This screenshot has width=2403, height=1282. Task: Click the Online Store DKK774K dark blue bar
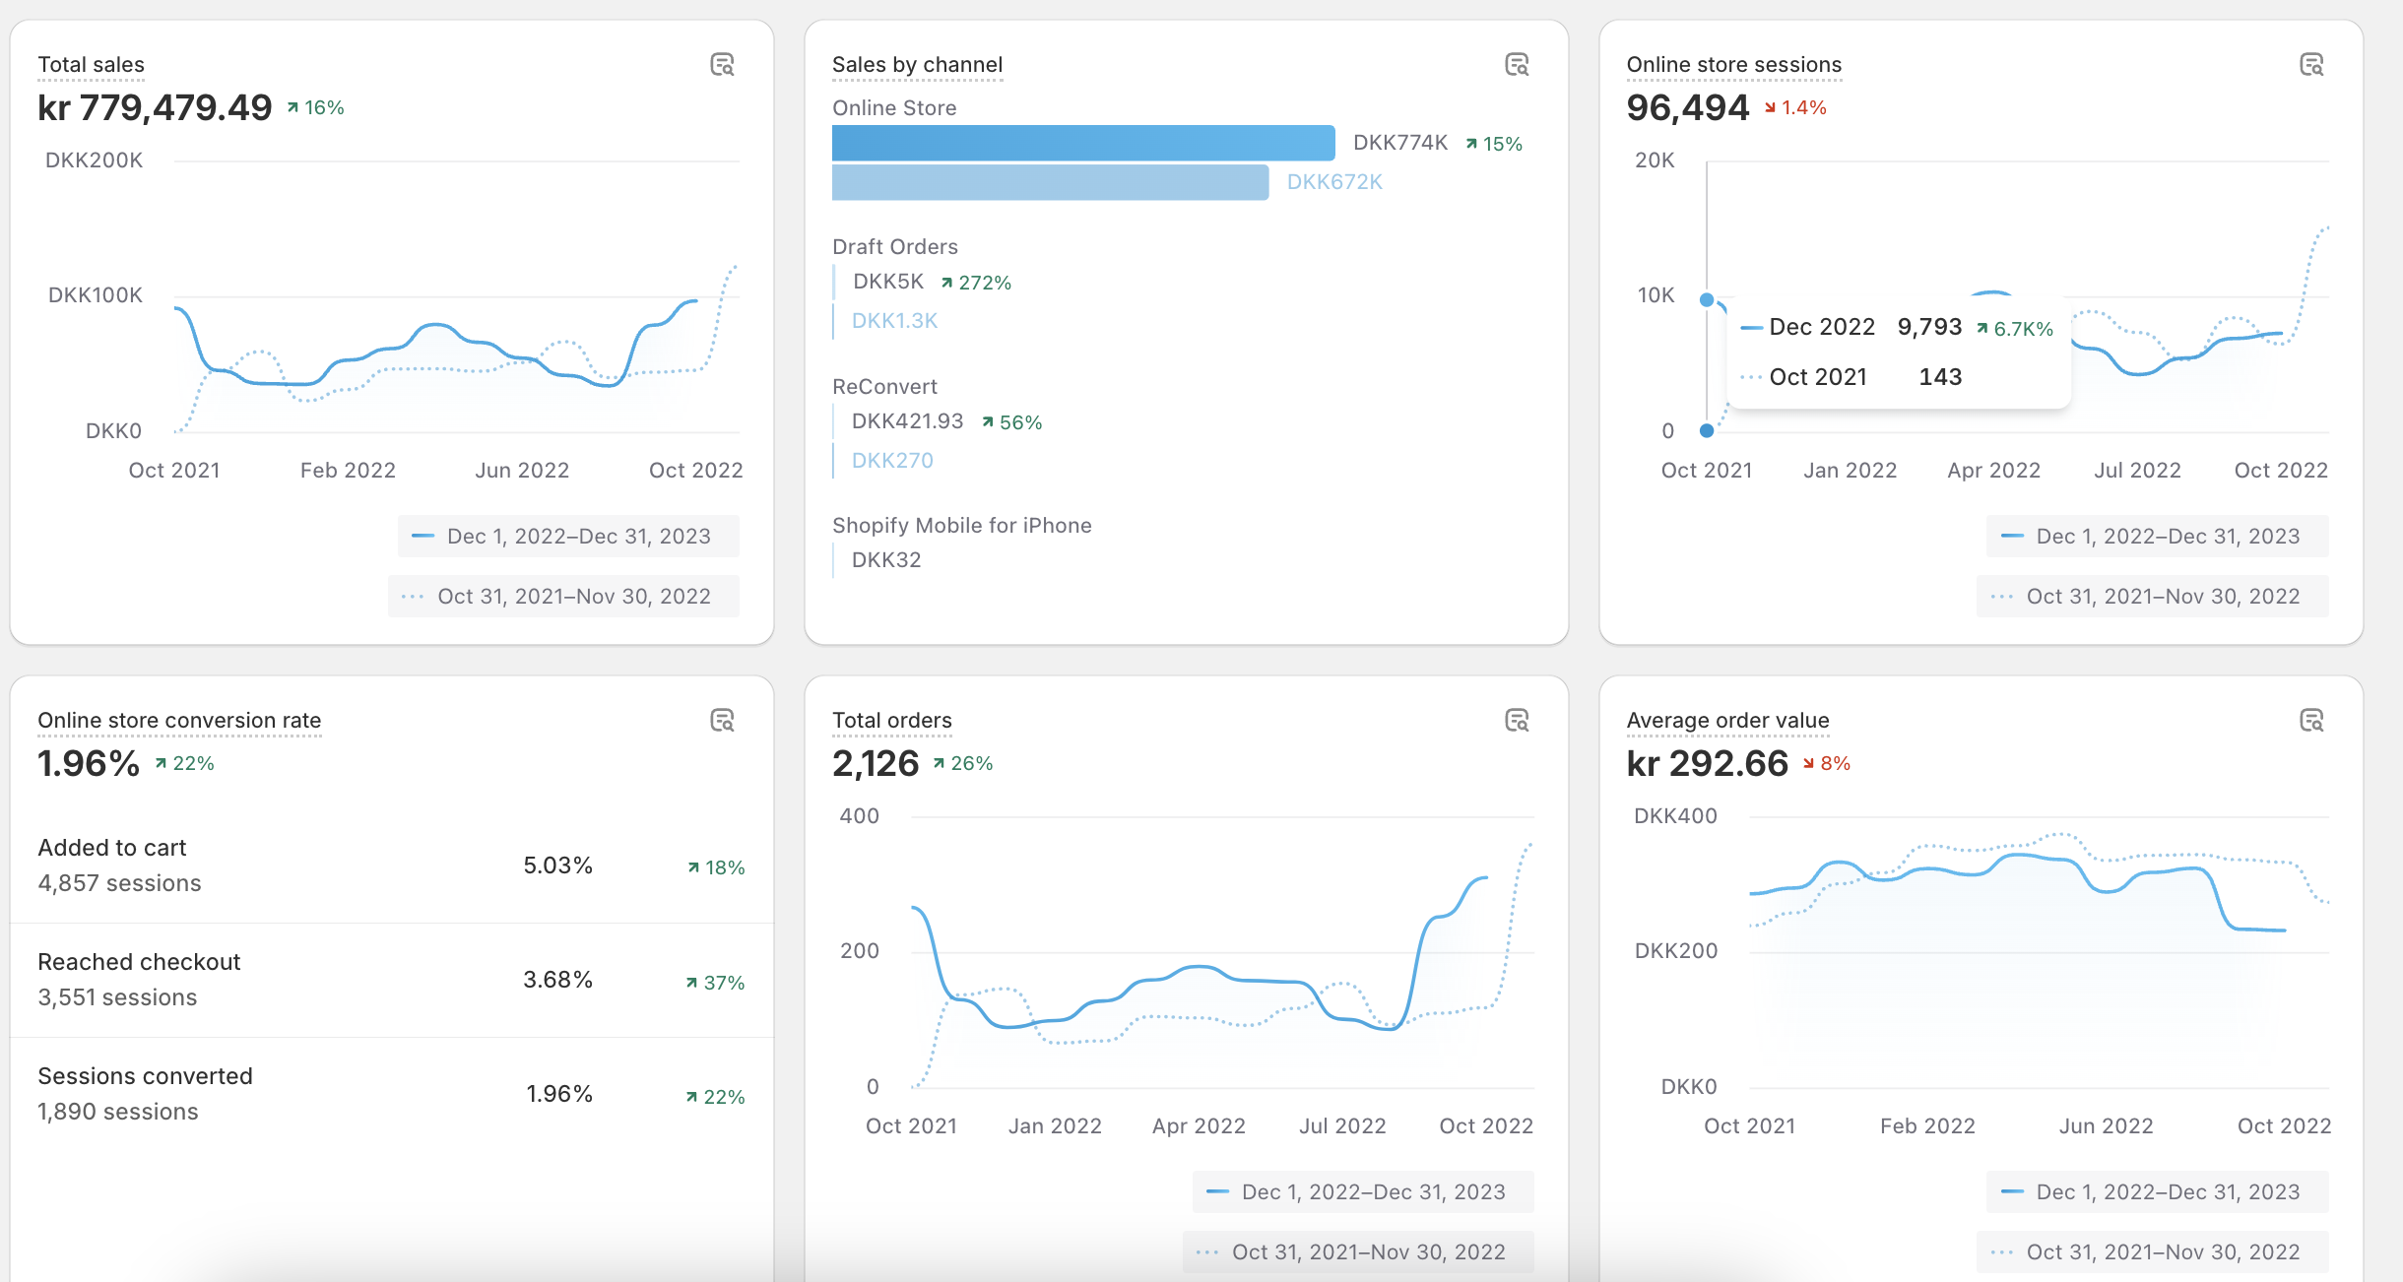point(1082,144)
